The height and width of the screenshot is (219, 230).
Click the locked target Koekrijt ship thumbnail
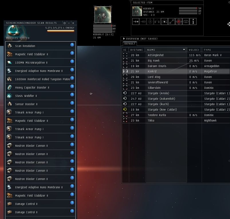coord(103,15)
